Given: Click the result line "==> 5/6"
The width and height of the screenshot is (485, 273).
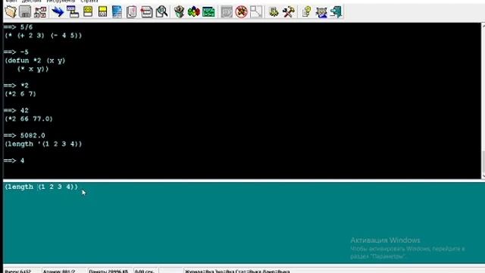Looking at the screenshot, I should [x=18, y=27].
